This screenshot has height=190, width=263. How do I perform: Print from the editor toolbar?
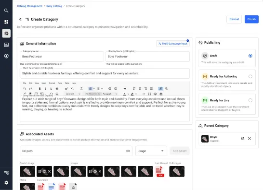161,94
